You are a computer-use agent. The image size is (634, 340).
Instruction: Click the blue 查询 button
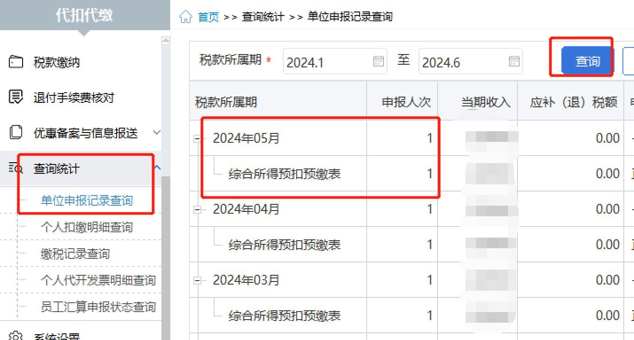click(587, 61)
